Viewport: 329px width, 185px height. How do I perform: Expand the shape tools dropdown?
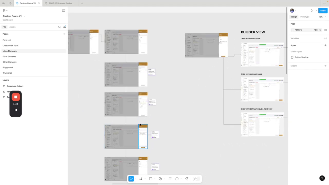coord(155,179)
